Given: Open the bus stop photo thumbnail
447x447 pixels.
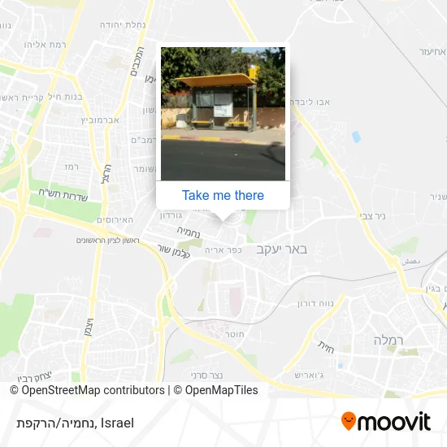Looking at the screenshot, I should tap(223, 114).
